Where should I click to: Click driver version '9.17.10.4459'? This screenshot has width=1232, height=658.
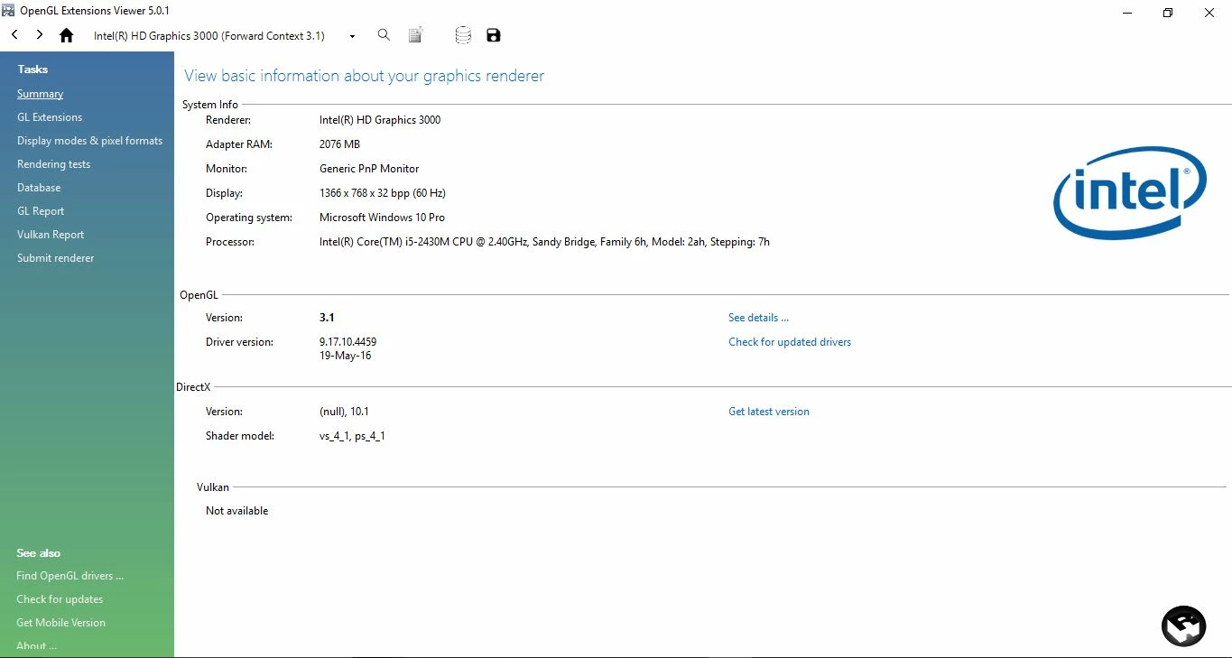(x=347, y=342)
